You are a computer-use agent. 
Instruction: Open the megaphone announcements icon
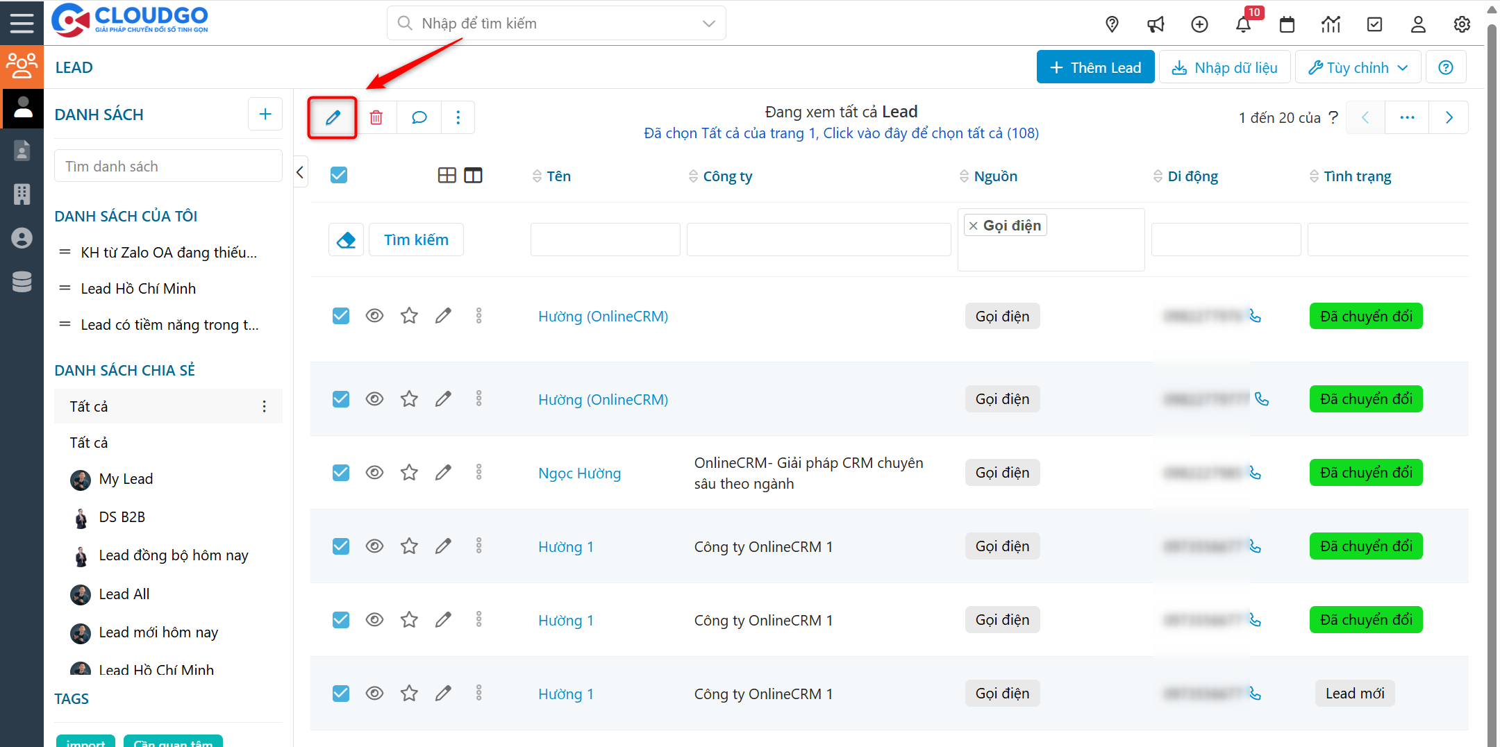click(x=1156, y=24)
